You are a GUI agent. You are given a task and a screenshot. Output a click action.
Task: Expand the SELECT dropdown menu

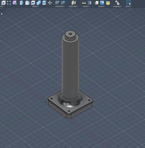coord(128,6)
